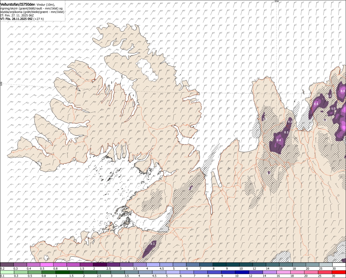
Task: Click the 0.1 label under the lower legend
Action: (2, 276)
